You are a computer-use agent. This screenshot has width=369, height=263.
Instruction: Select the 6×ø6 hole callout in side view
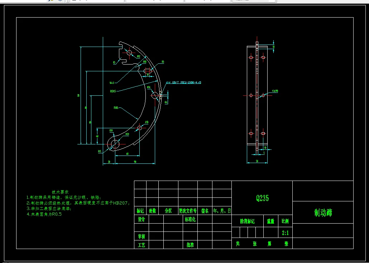pyautogui.click(x=275, y=91)
